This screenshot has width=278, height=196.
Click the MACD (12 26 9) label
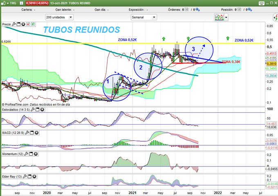(13, 133)
